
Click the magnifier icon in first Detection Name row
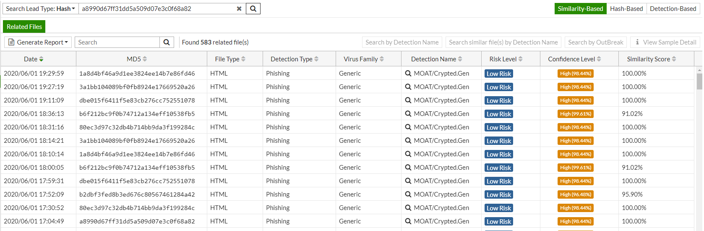coord(408,73)
